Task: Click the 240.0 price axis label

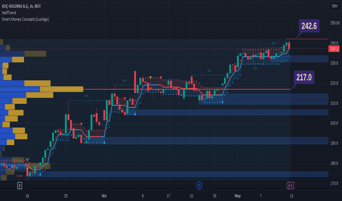Action: click(x=334, y=43)
